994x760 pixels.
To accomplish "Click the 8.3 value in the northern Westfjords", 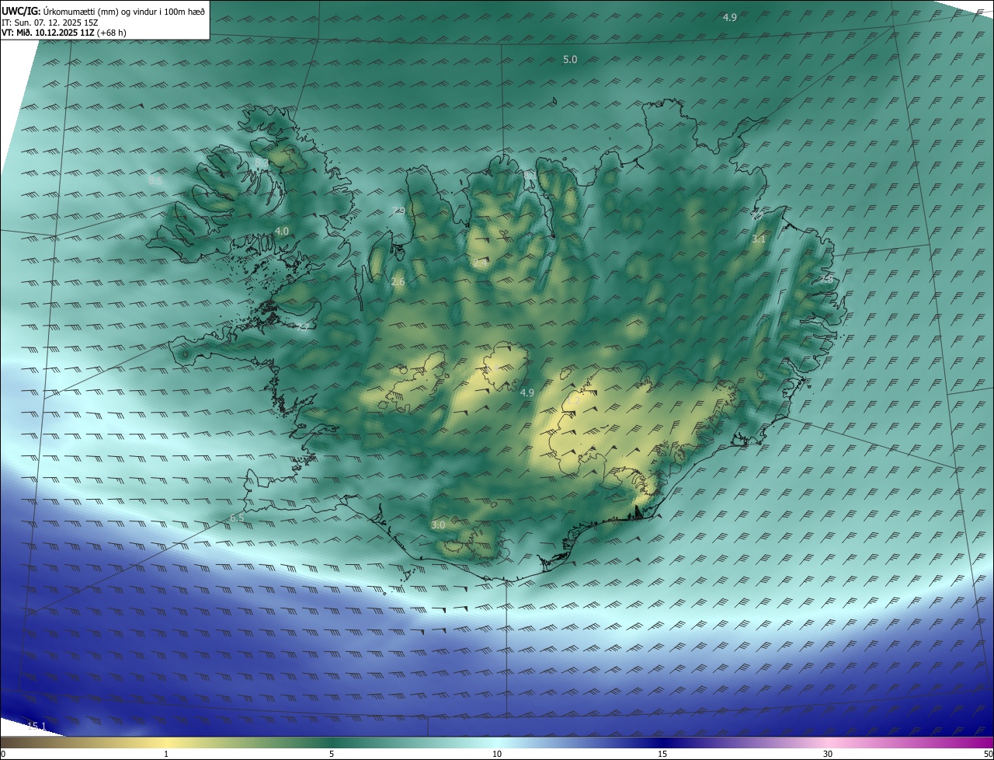I will point(262,162).
